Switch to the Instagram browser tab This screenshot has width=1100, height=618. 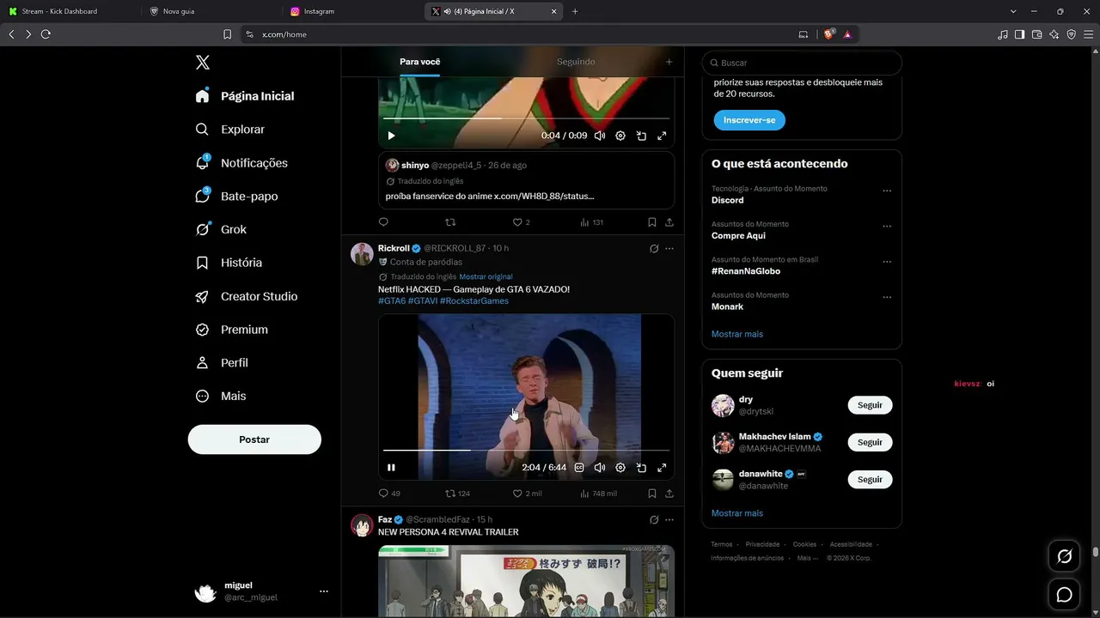tap(351, 11)
